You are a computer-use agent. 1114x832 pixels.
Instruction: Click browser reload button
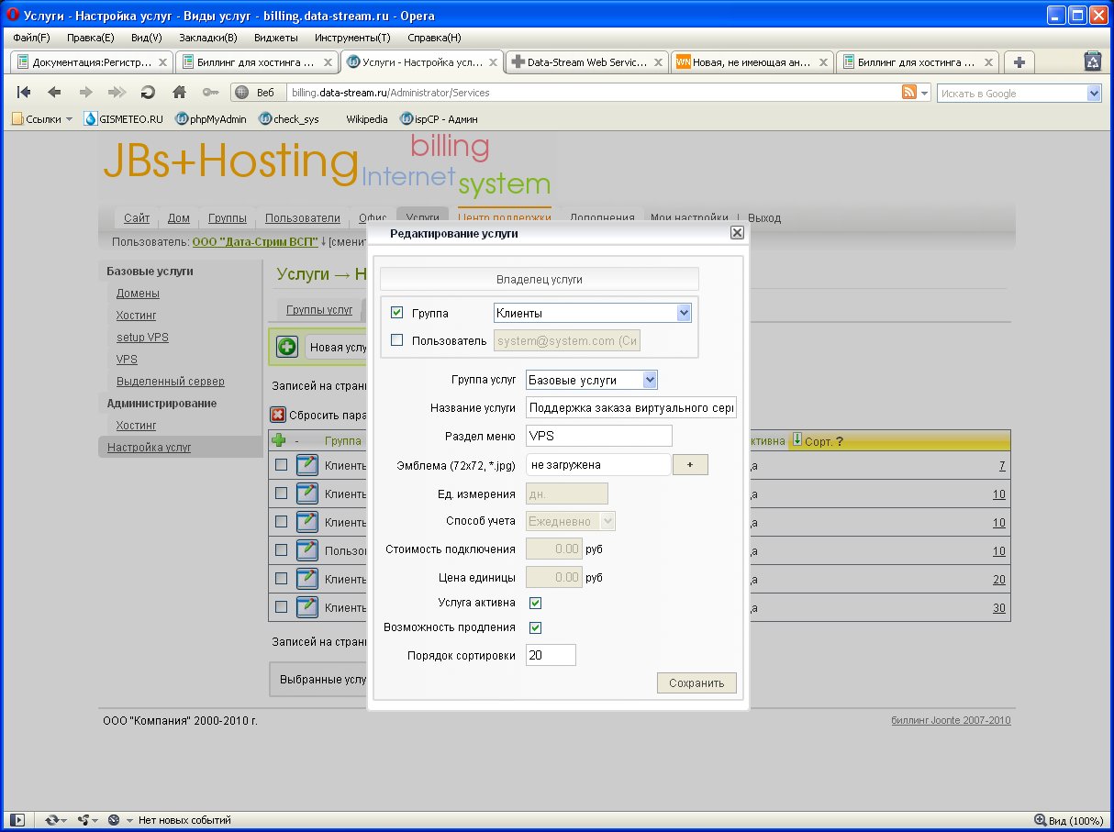coord(147,93)
